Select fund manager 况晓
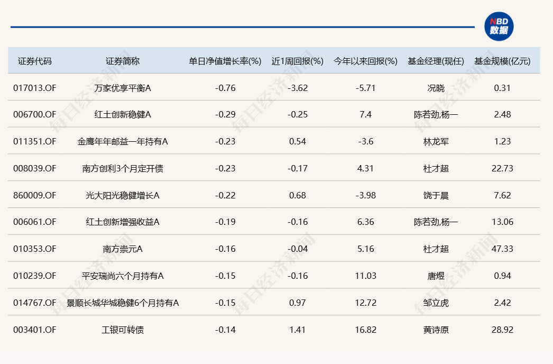The width and height of the screenshot is (553, 364). (436, 88)
